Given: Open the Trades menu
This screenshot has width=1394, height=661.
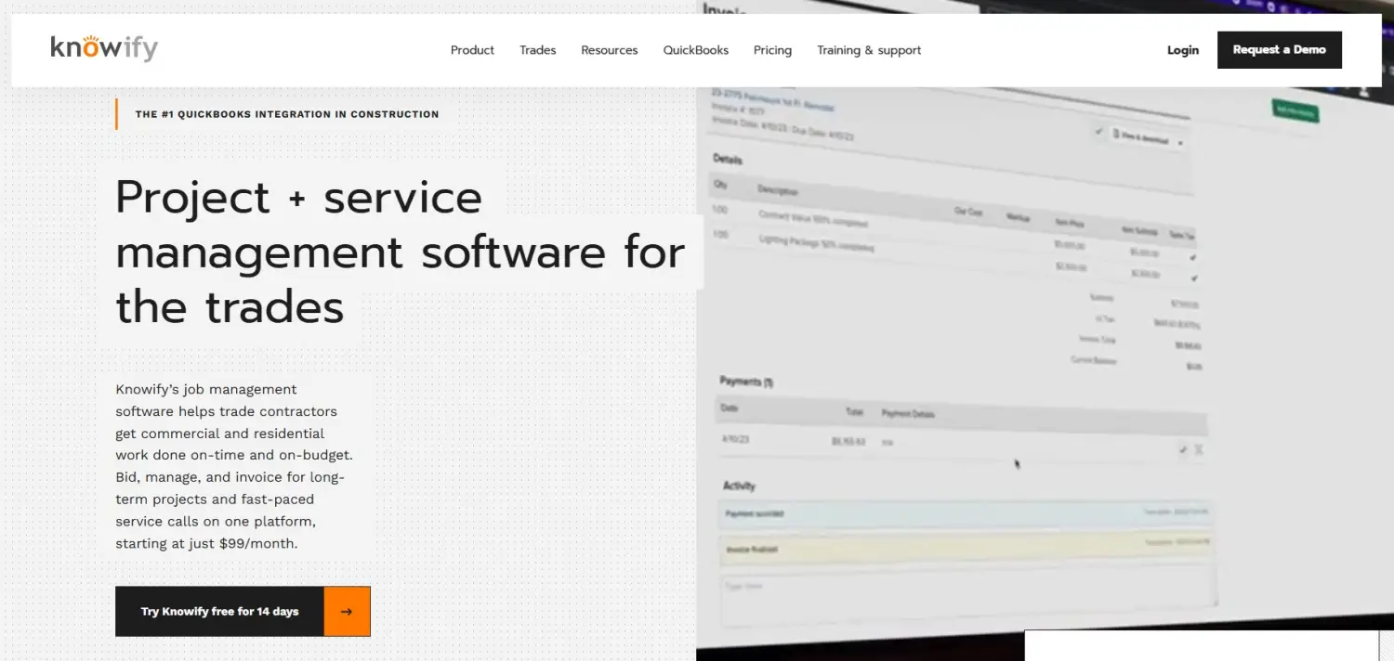Looking at the screenshot, I should [538, 50].
